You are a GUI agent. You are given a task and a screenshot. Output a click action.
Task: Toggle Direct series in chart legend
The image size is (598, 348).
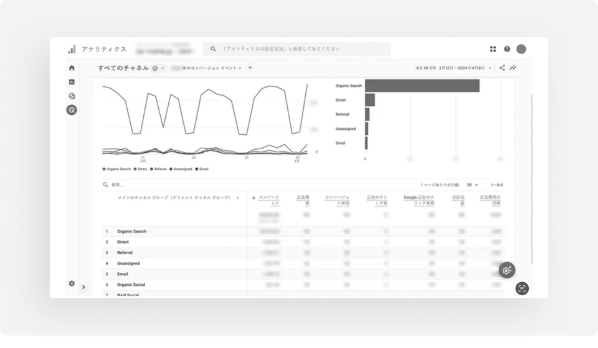tap(141, 169)
